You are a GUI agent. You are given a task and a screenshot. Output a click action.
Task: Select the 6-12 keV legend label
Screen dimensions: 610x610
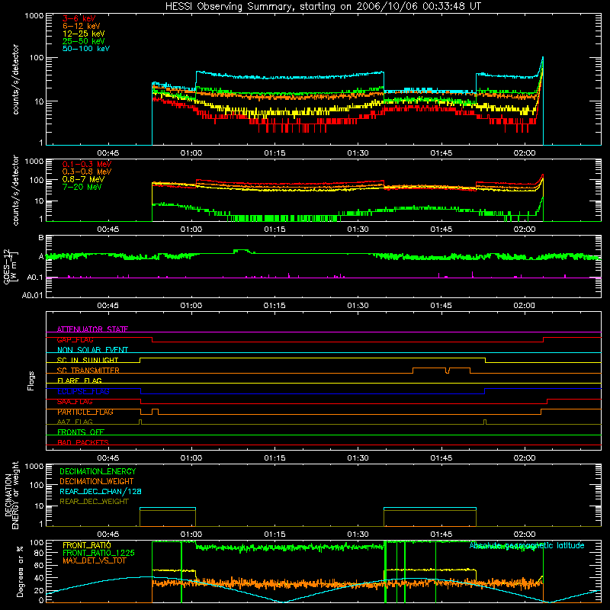(x=82, y=26)
